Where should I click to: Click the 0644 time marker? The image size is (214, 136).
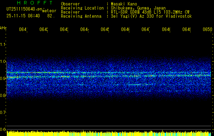tap(84, 30)
